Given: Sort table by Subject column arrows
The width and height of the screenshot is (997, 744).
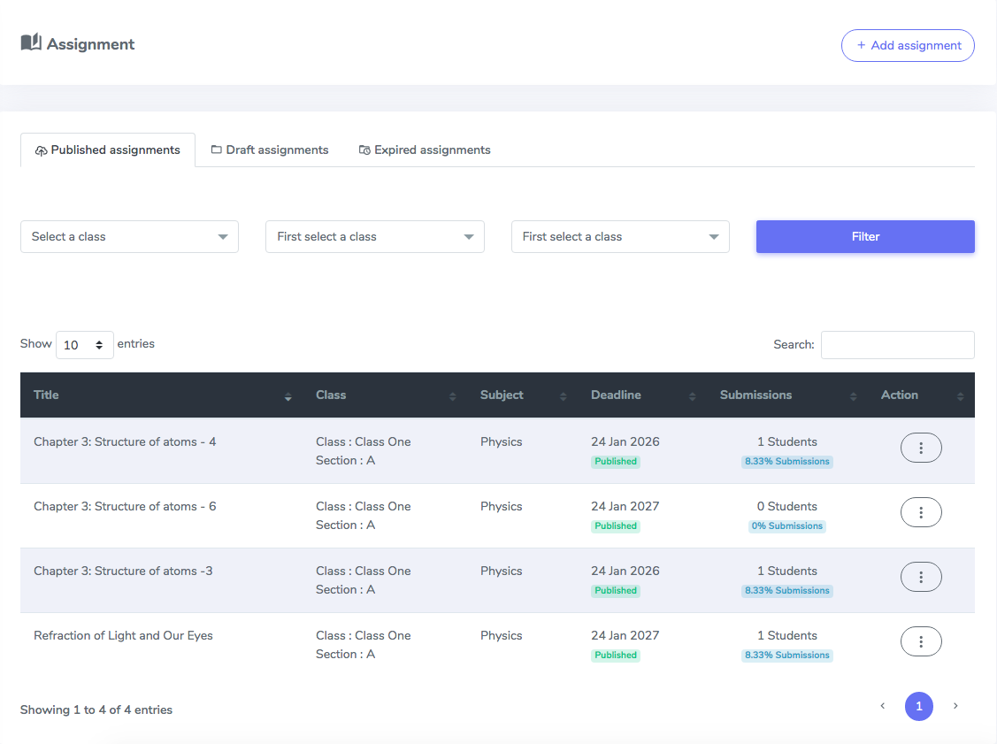Looking at the screenshot, I should click(x=563, y=397).
